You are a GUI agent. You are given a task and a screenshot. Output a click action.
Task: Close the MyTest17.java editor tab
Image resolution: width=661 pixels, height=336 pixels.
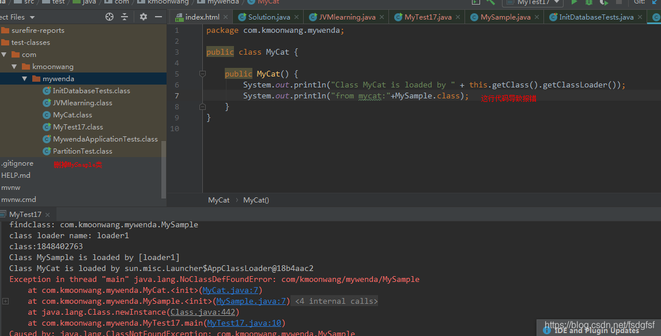(x=458, y=17)
